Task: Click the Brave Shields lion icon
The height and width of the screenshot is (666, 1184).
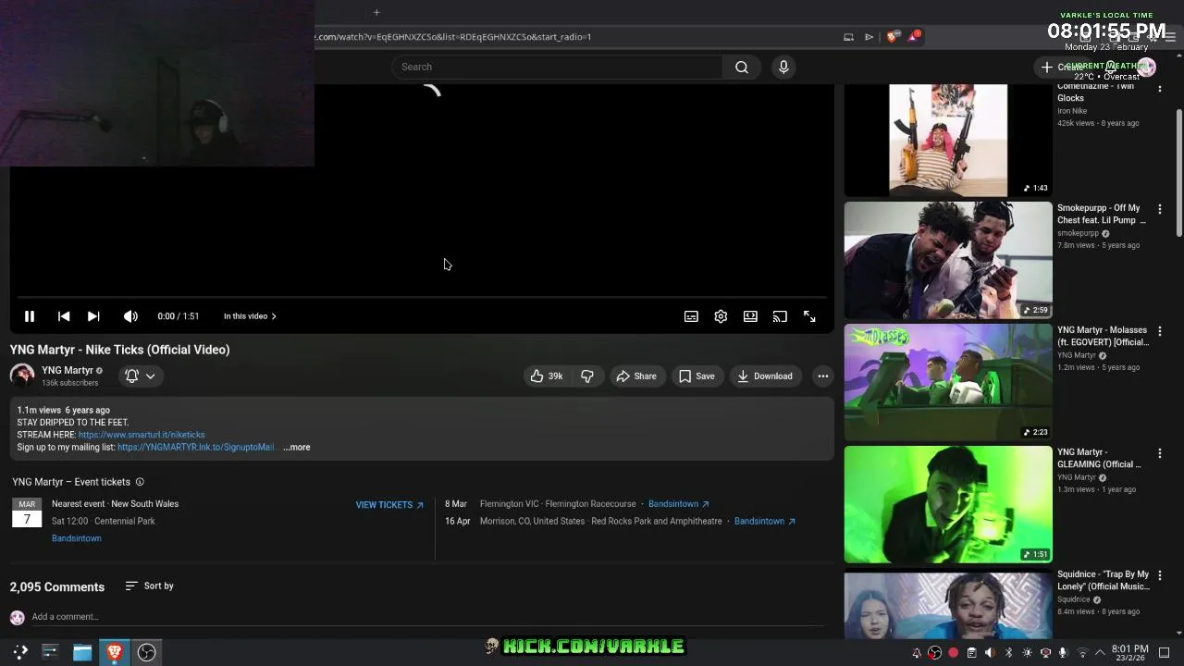Action: point(892,37)
